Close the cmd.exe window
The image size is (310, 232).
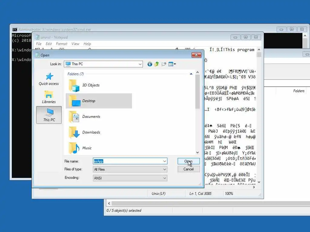point(302,29)
